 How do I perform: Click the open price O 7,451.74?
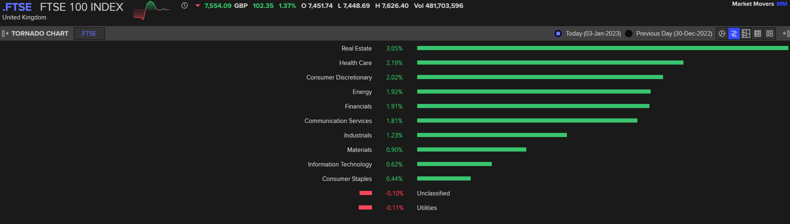[317, 6]
